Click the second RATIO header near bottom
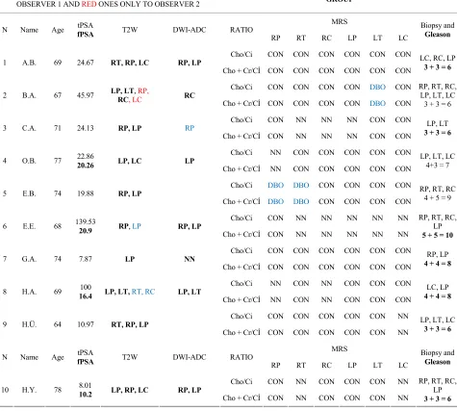 241,357
